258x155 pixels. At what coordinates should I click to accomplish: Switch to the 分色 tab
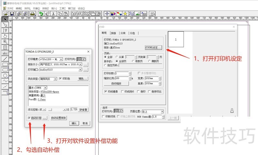[132, 33]
